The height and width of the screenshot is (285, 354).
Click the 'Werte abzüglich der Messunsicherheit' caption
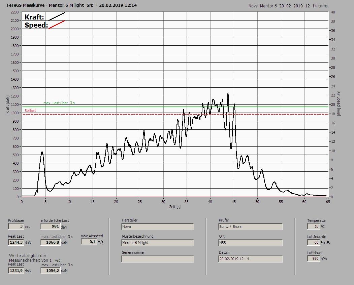(35, 258)
